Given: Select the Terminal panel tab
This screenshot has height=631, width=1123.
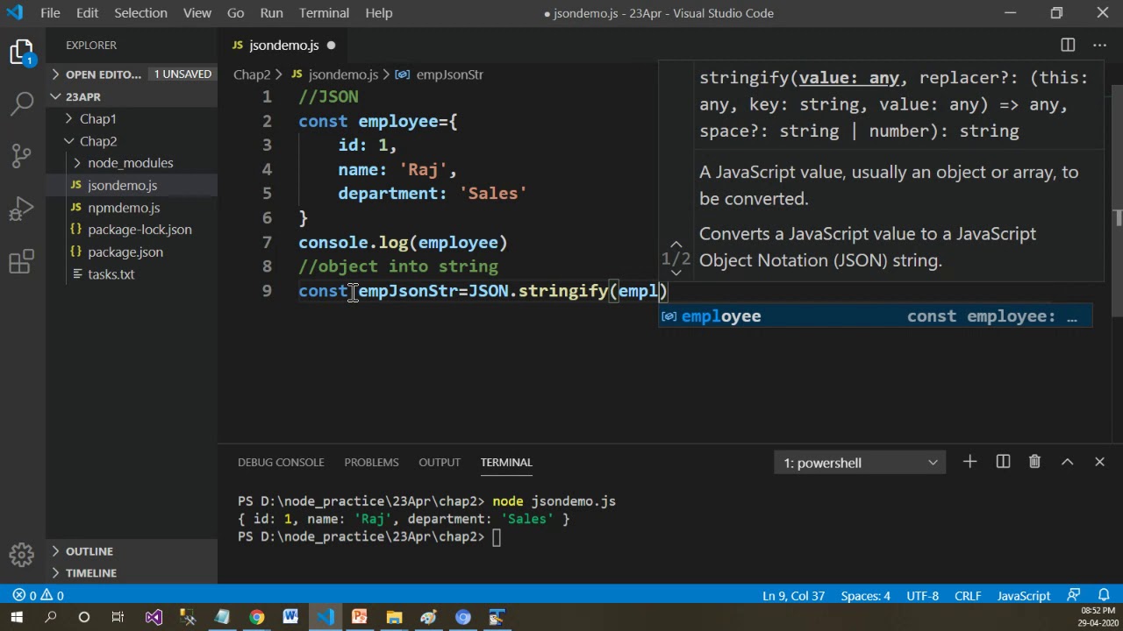Looking at the screenshot, I should point(506,462).
